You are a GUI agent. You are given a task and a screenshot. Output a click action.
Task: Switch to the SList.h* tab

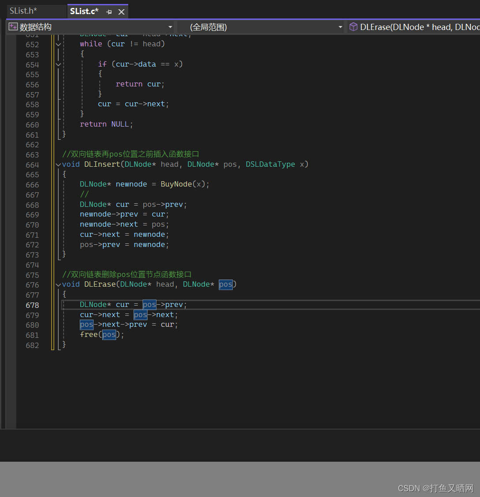click(x=23, y=11)
